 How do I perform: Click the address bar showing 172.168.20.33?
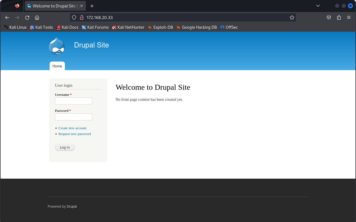(x=183, y=17)
